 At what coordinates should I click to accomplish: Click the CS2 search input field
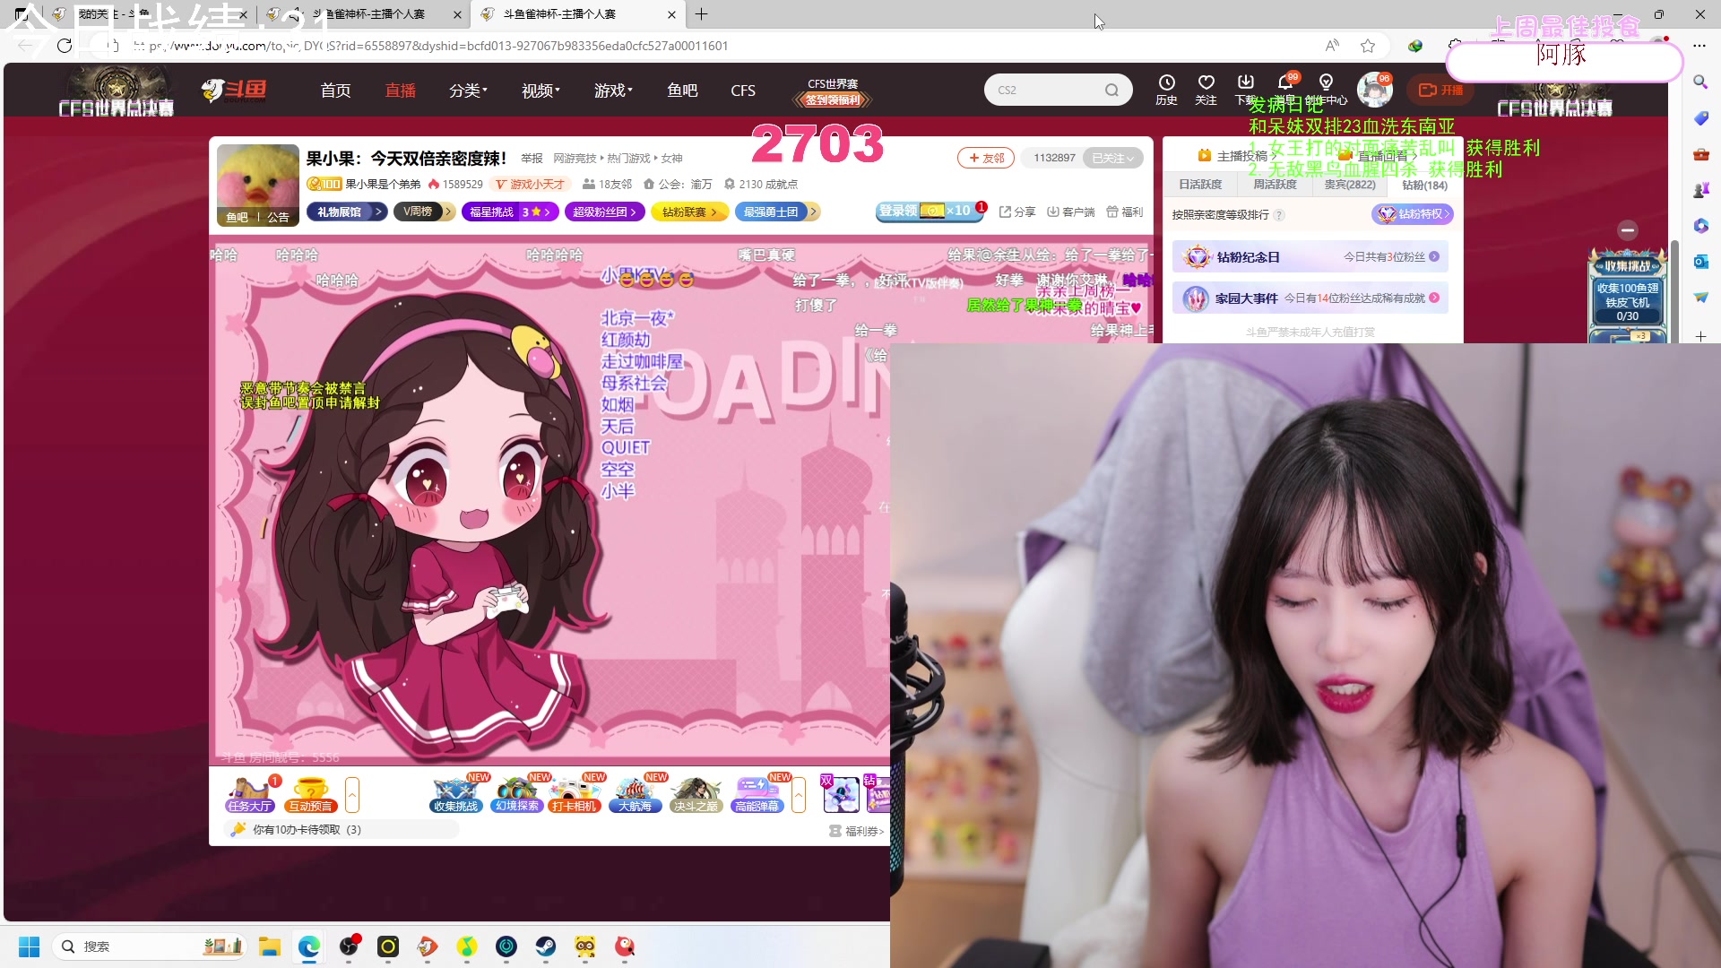tap(1047, 90)
